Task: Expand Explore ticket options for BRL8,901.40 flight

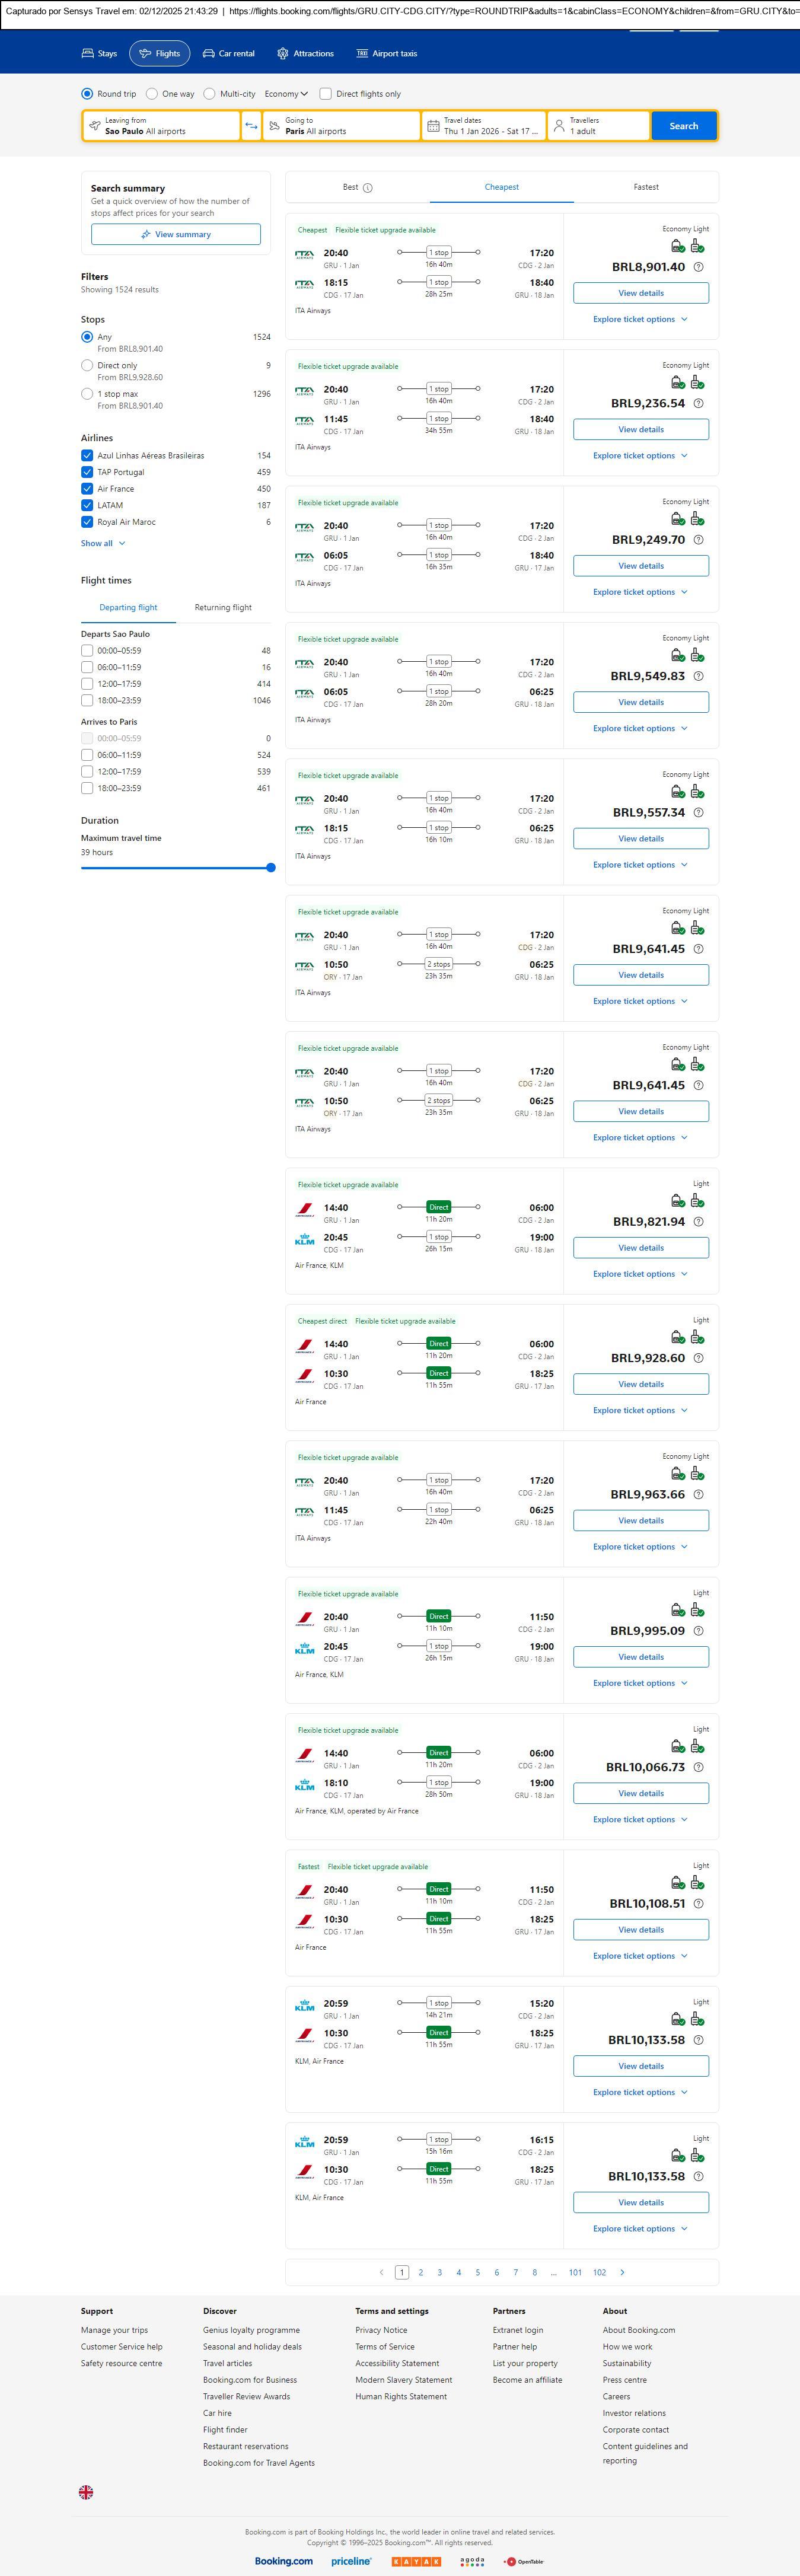Action: pyautogui.click(x=640, y=319)
